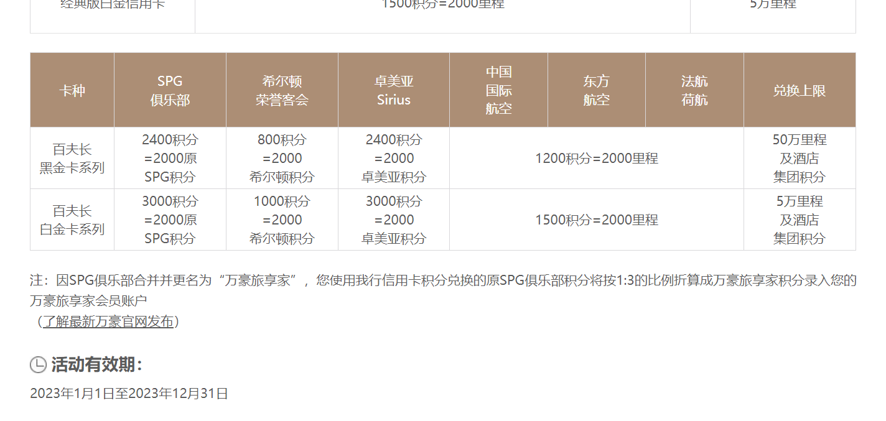Select the 5万里程及酒店集团积分 cell
Screen dimensions: 886x421
[800, 220]
